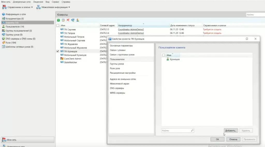The width and height of the screenshot is (265, 147).
Task: Open the Сервис menu
Action: 55,2
